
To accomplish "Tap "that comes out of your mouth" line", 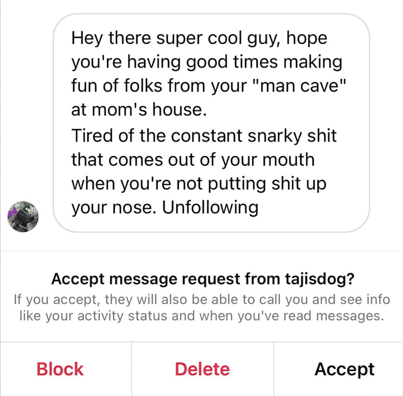I will coord(193,160).
